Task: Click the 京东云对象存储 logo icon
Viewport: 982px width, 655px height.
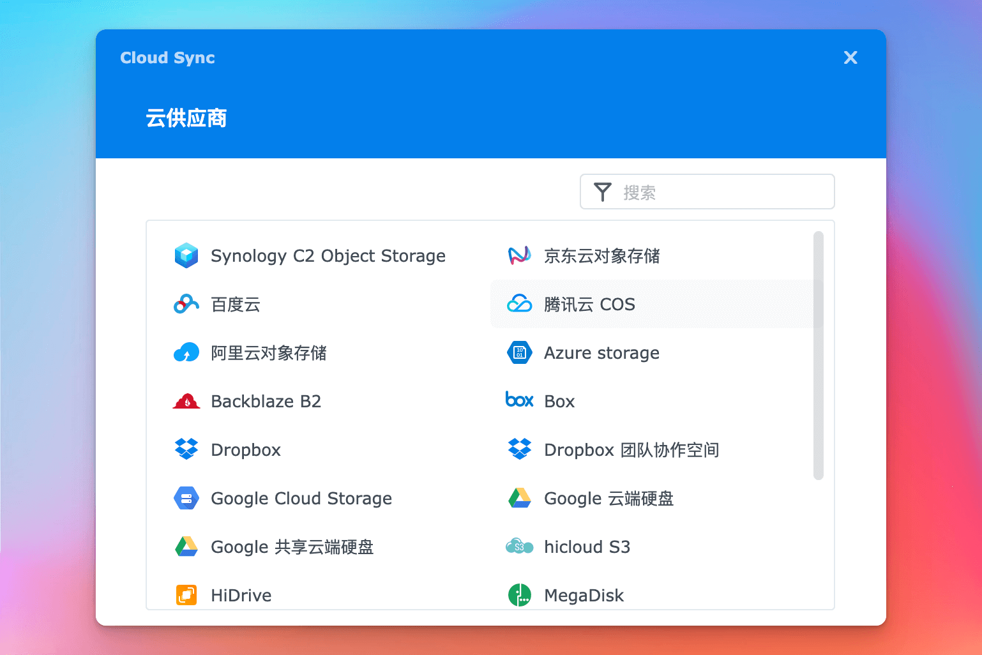Action: [520, 255]
